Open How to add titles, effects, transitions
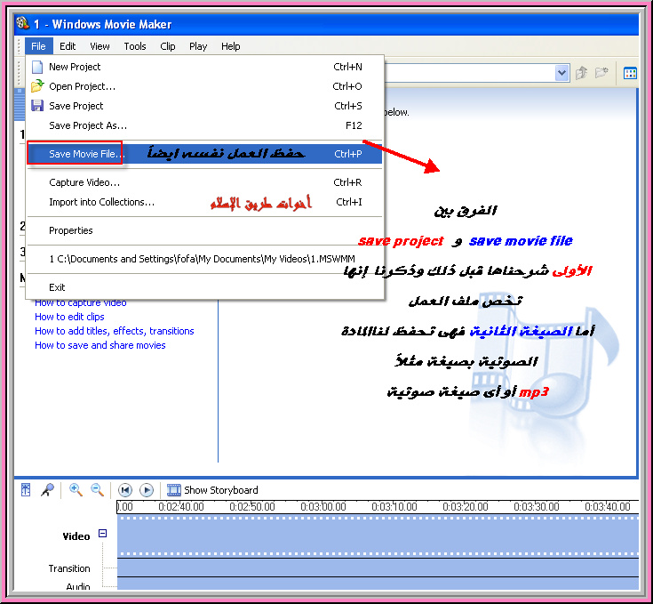This screenshot has height=604, width=653. 115,331
